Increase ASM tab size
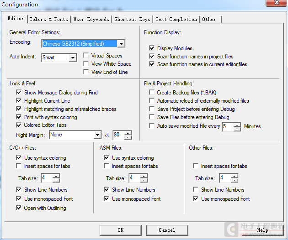 [144, 176]
